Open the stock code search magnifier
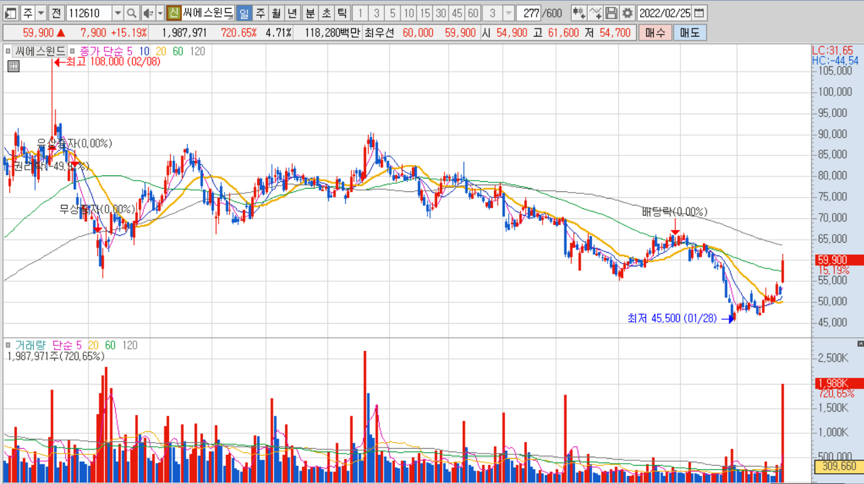This screenshot has width=864, height=484. click(x=132, y=13)
